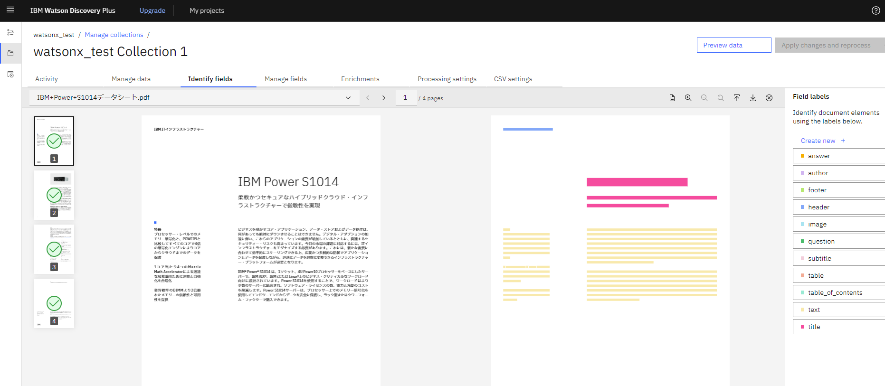Go to next page with right chevron

[384, 98]
